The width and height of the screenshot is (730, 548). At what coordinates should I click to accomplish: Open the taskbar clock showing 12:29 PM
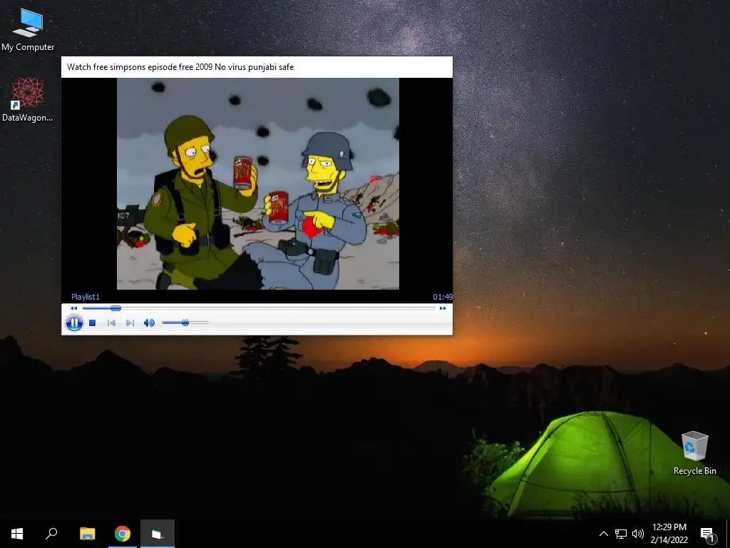pyautogui.click(x=669, y=534)
